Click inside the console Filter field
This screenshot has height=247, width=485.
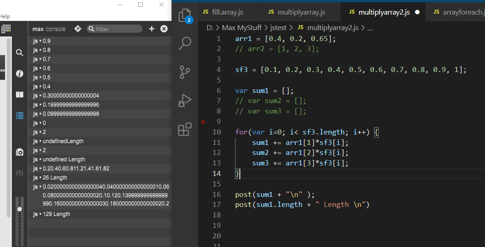tap(115, 29)
